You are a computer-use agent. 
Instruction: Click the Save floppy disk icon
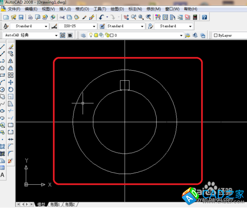(21, 17)
